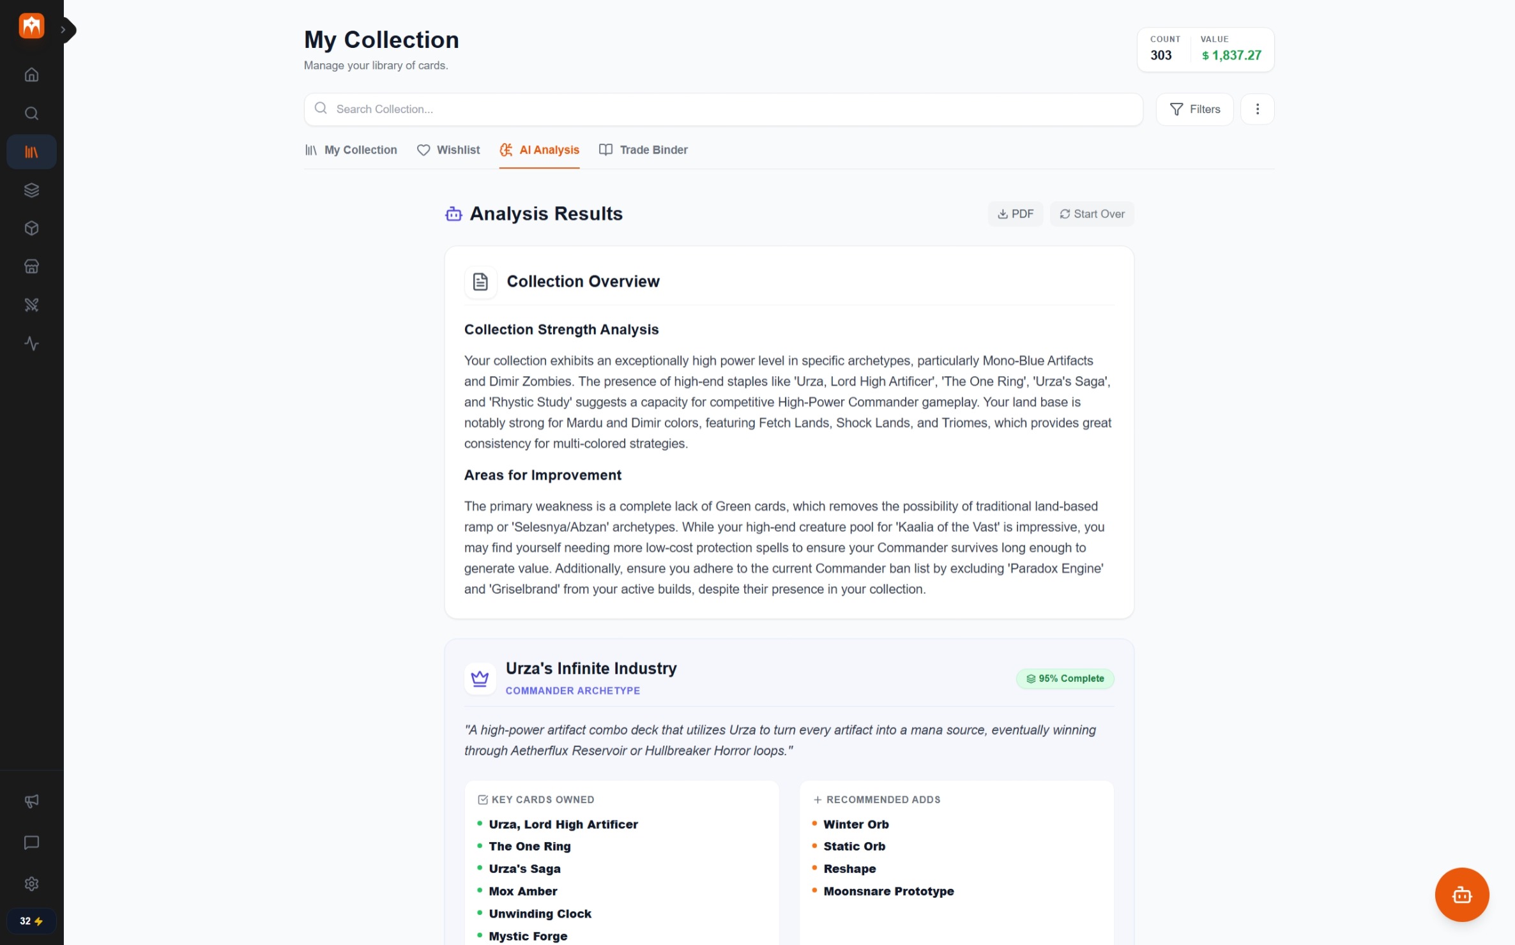The height and width of the screenshot is (945, 1515).
Task: Focus the Search Collection input field
Action: click(723, 109)
